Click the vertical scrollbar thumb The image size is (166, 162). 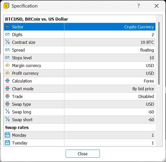tap(159, 53)
